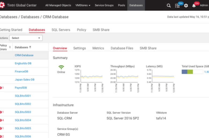This screenshot has width=209, height=138.
Task: Click the PayrollDB policy error icon
Action: pos(1,88)
